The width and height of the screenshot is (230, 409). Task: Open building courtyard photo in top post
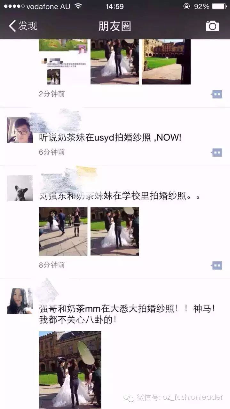pos(166,62)
